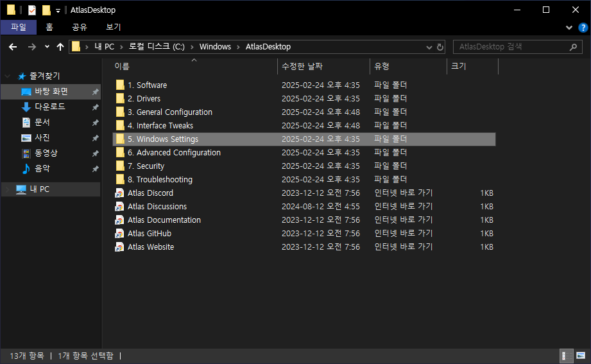
Task: Customize quick access toolbar dropdown
Action: tap(58, 11)
